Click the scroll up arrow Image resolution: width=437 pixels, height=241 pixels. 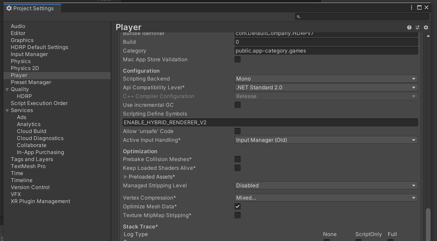click(428, 36)
